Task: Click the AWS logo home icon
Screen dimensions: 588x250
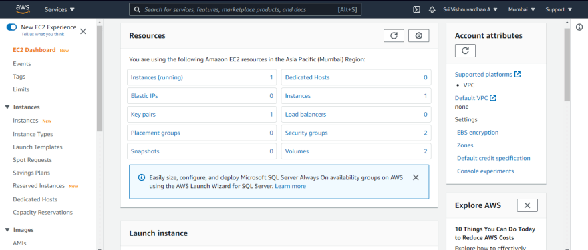Action: pyautogui.click(x=23, y=9)
